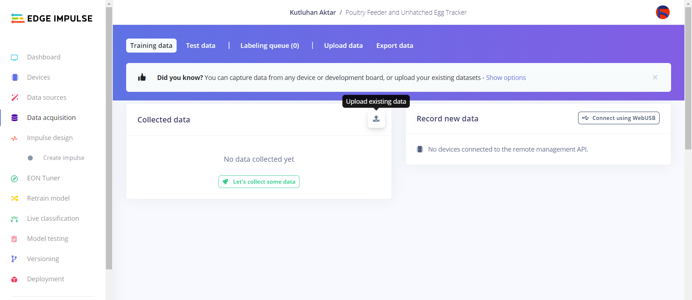Click the Dashboard monitor icon
The image size is (692, 300).
tap(14, 58)
